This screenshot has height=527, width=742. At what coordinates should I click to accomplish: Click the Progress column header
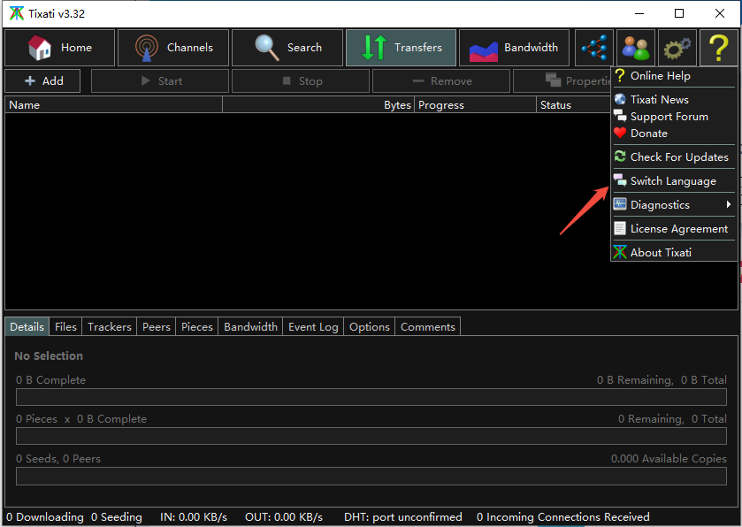click(475, 105)
